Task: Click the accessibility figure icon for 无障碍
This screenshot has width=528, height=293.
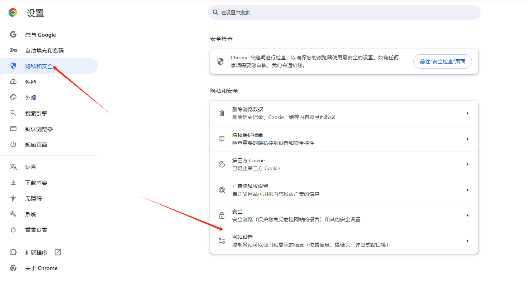Action: [13, 198]
